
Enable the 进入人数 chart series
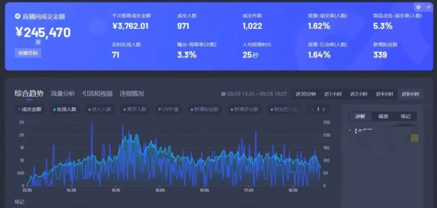coord(100,109)
